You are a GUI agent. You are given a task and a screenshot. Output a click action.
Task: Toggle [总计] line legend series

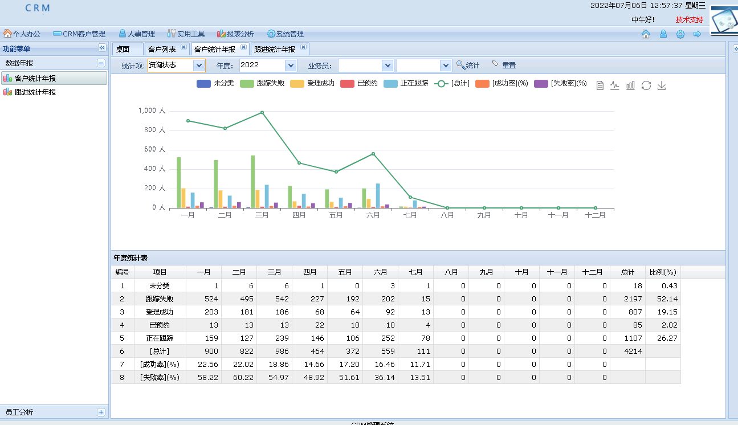(452, 83)
